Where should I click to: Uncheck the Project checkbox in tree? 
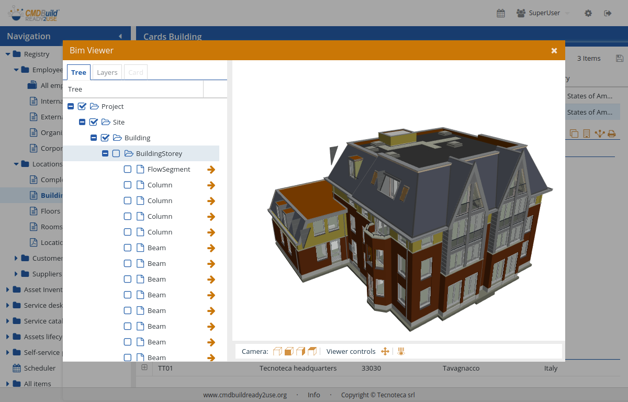pos(82,107)
